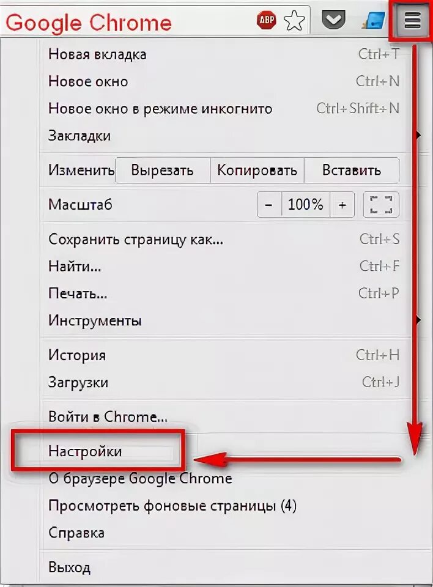Click the Вставить button
The height and width of the screenshot is (587, 433).
[x=351, y=171]
